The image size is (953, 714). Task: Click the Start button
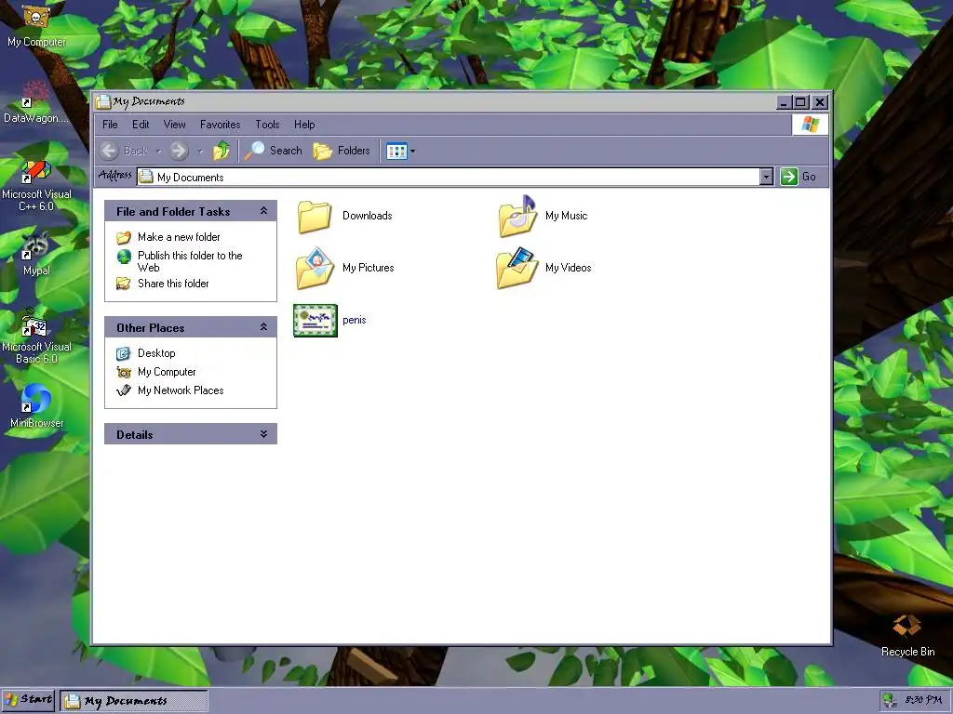pyautogui.click(x=28, y=700)
